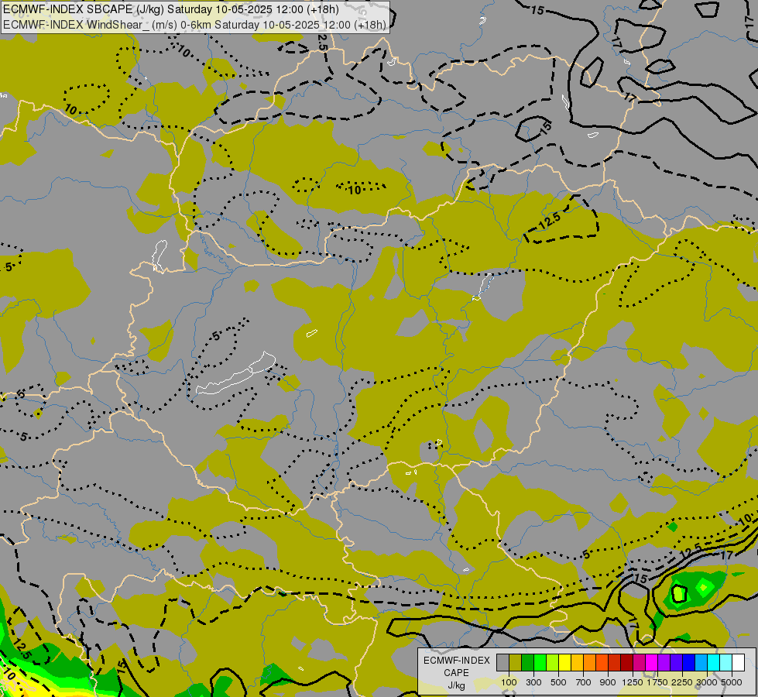Click the cyan legend swatch

pos(714,663)
